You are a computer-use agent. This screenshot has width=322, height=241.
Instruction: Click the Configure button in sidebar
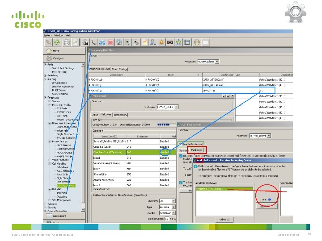[x=64, y=58]
